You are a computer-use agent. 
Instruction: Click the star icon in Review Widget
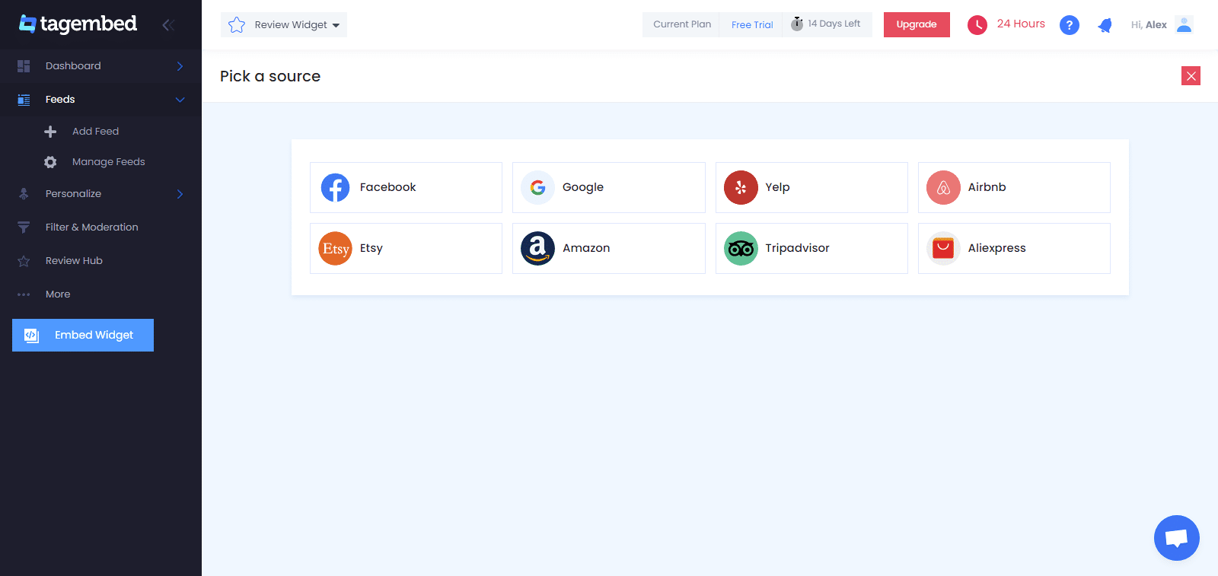tap(237, 25)
